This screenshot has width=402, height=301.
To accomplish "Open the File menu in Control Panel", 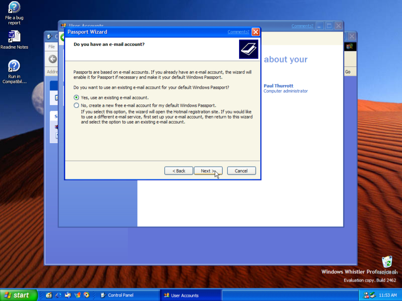I will [x=51, y=47].
